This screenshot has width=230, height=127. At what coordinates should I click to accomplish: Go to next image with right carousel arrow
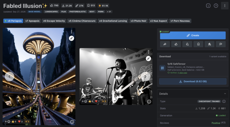coord(146,76)
